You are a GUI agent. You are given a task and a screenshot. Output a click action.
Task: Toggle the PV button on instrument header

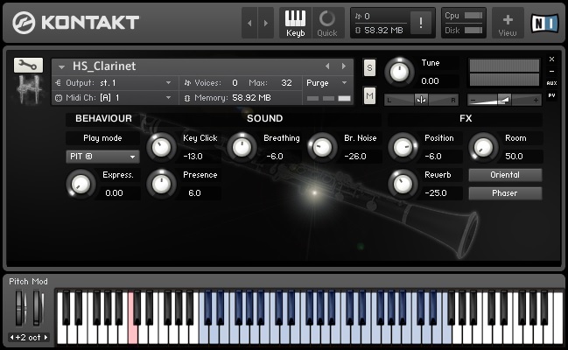(x=551, y=94)
